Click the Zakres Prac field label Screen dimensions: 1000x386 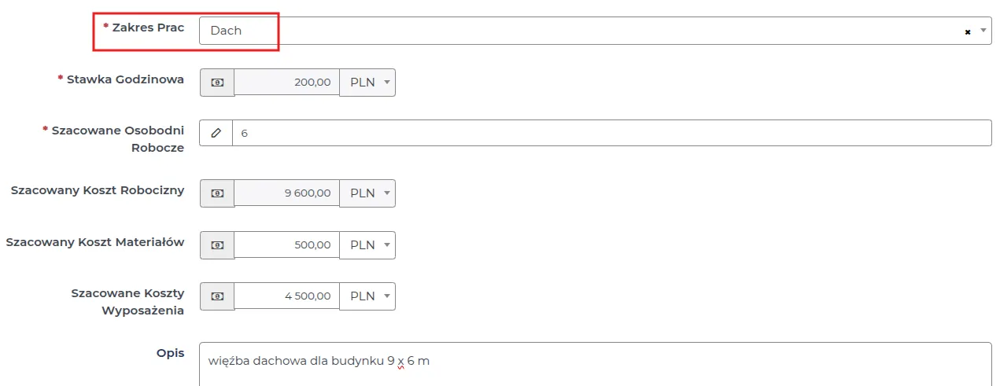pyautogui.click(x=148, y=28)
